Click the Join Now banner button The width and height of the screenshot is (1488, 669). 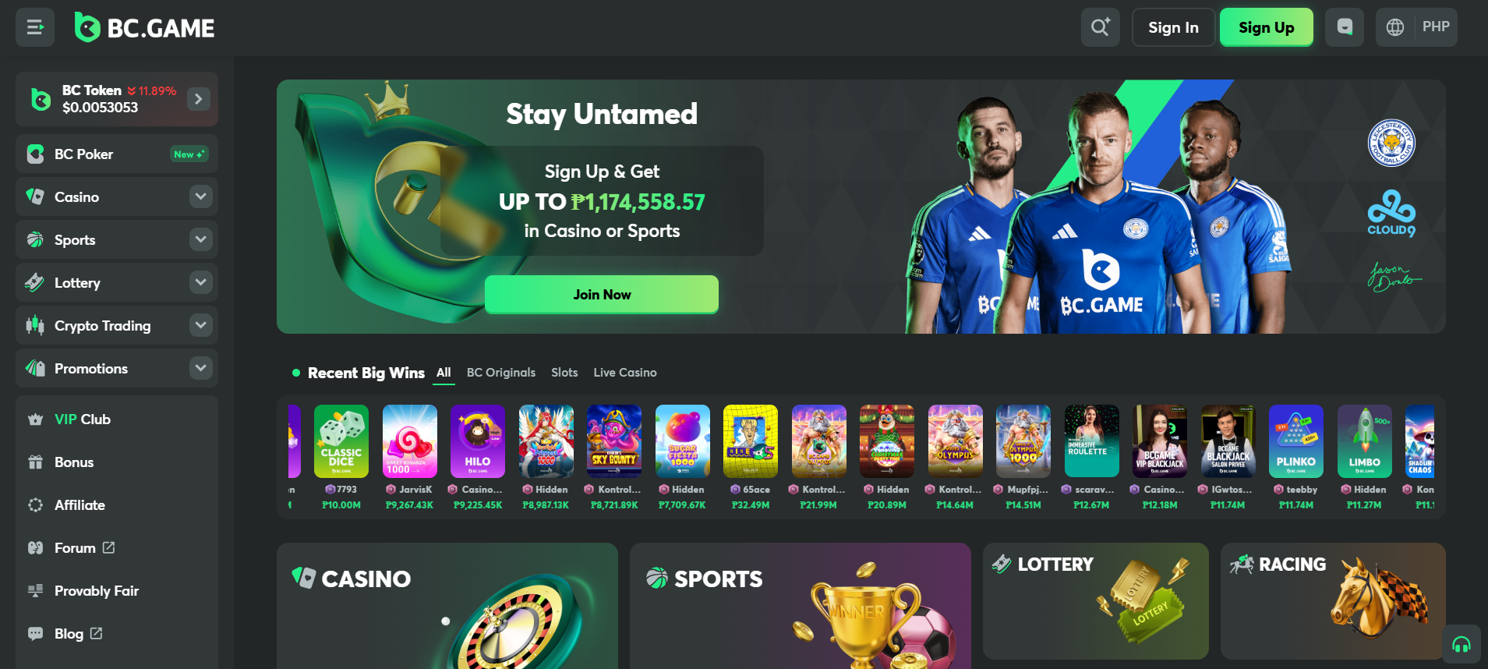tap(602, 295)
